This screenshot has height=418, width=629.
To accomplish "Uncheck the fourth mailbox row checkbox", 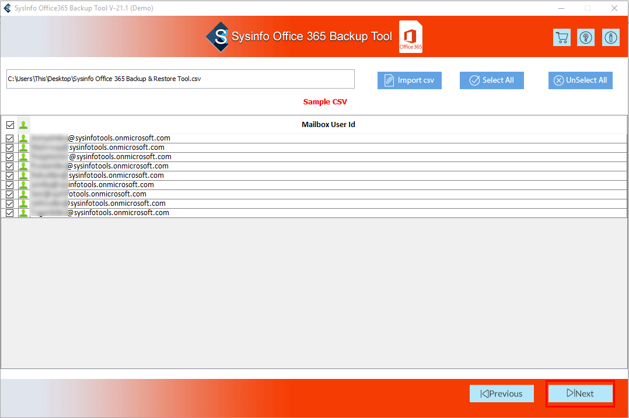I will point(9,166).
